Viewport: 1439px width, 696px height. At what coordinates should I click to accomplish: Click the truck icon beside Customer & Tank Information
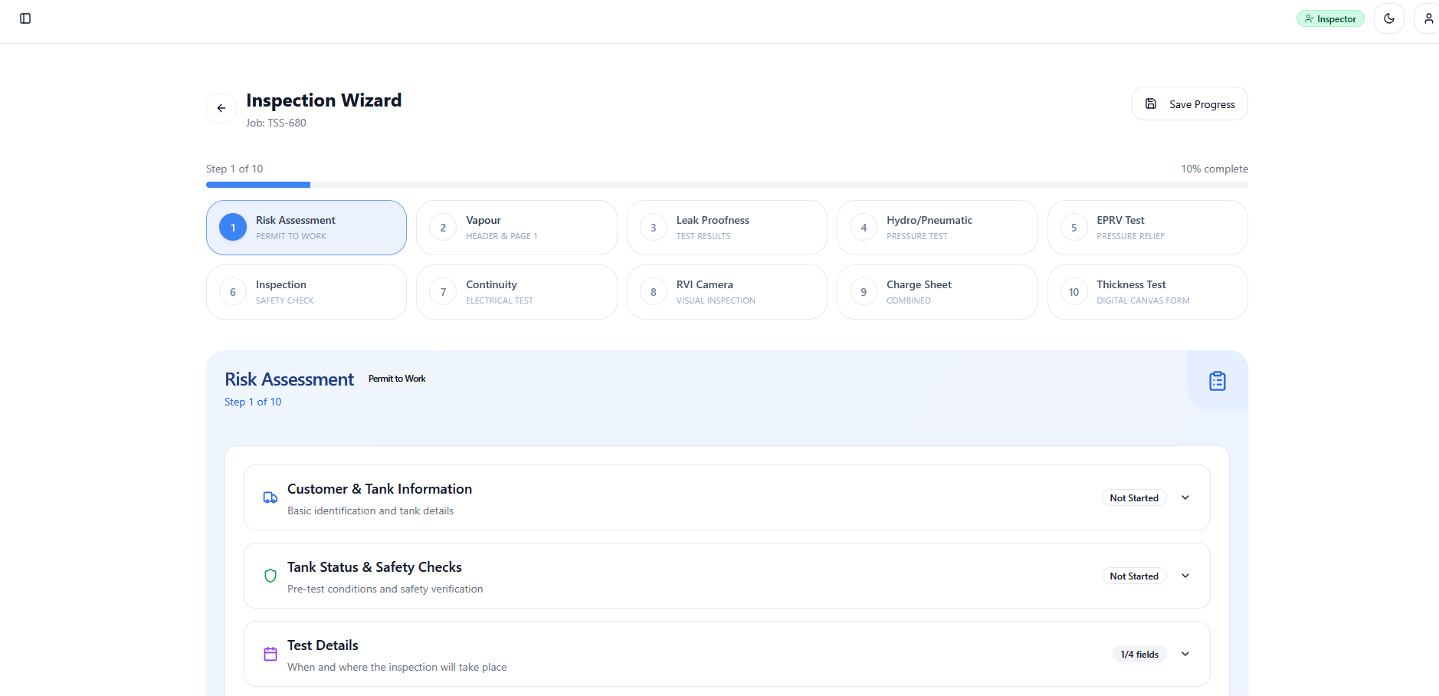pyautogui.click(x=270, y=497)
